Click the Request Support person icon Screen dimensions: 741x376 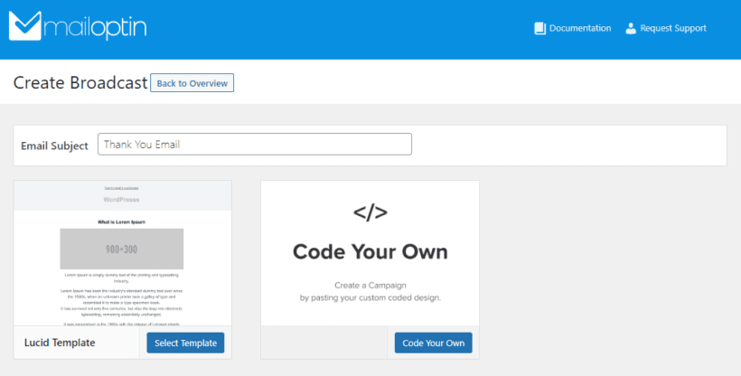631,28
